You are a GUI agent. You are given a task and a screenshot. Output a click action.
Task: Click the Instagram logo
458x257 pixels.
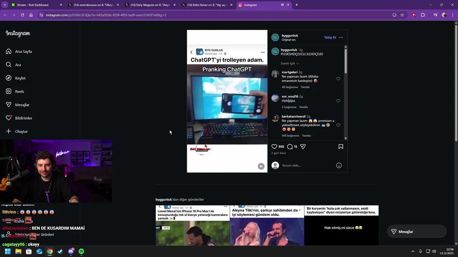coord(18,34)
